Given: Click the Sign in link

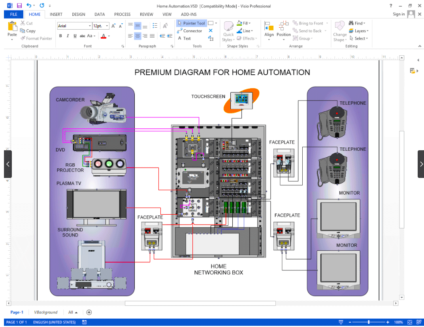Looking at the screenshot, I should [399, 14].
